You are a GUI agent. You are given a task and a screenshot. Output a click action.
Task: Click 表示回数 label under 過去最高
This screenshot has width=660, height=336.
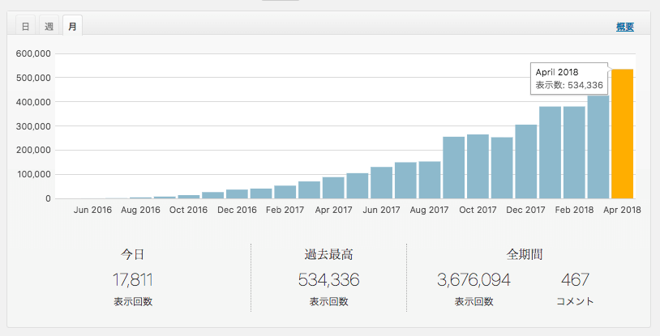tap(328, 301)
